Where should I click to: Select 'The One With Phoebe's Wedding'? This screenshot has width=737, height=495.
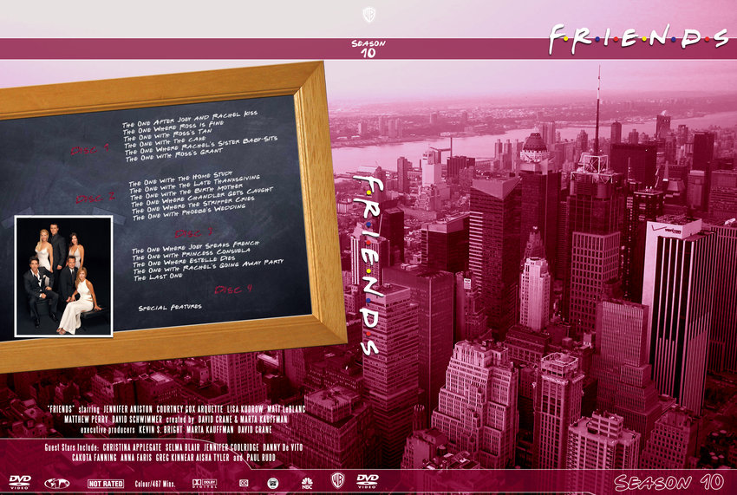pyautogui.click(x=189, y=213)
